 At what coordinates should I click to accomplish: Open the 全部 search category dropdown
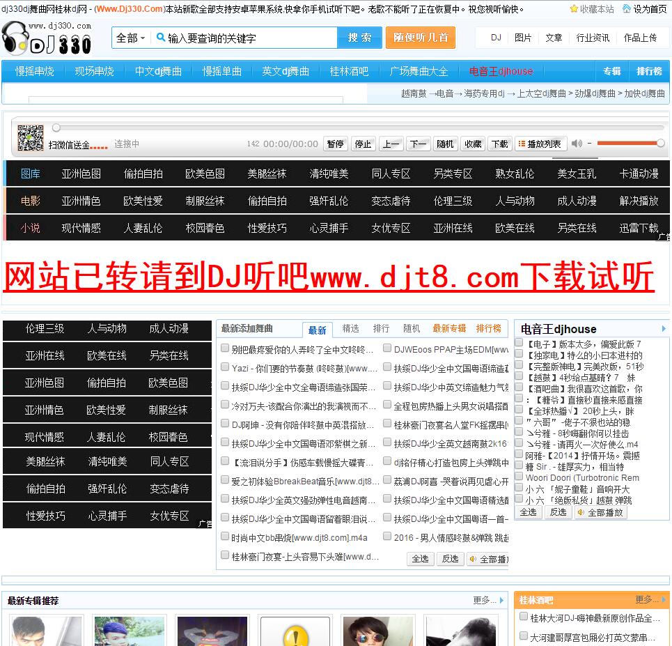tap(130, 38)
